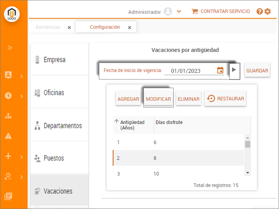This screenshot has height=209, width=279.
Task: Open the Administrador user dropdown arrow
Action: [x=179, y=11]
